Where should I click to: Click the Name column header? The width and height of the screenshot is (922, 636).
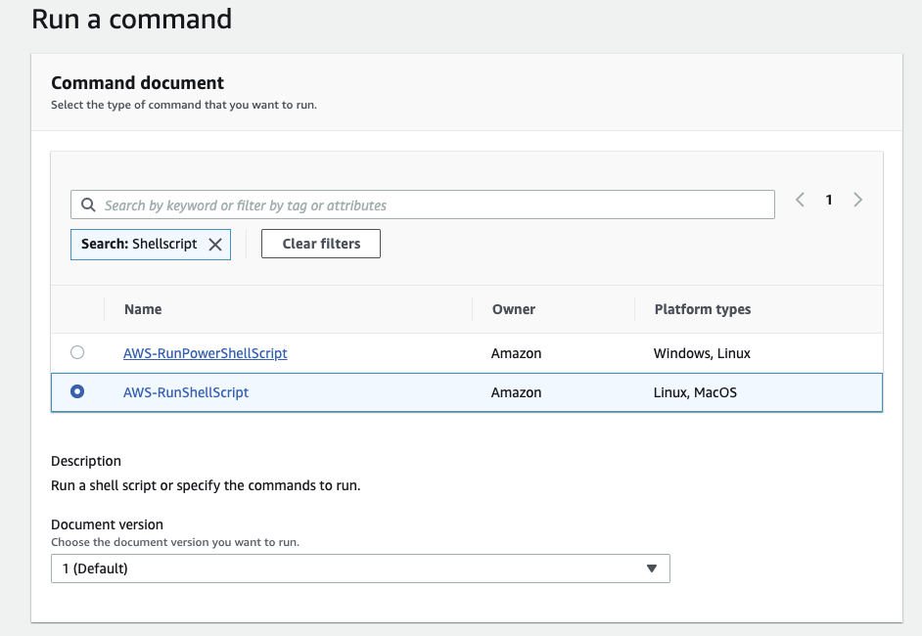click(x=143, y=309)
